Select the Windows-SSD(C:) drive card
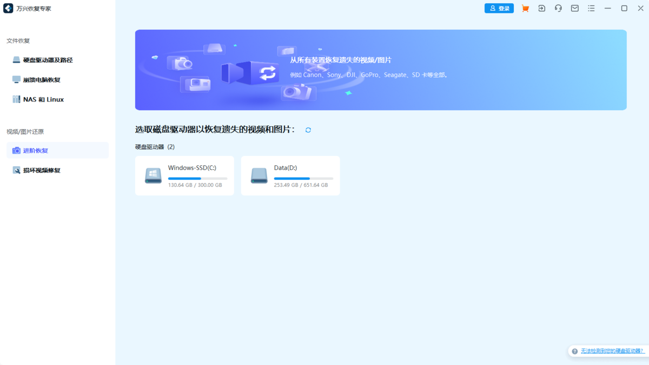 click(x=184, y=175)
